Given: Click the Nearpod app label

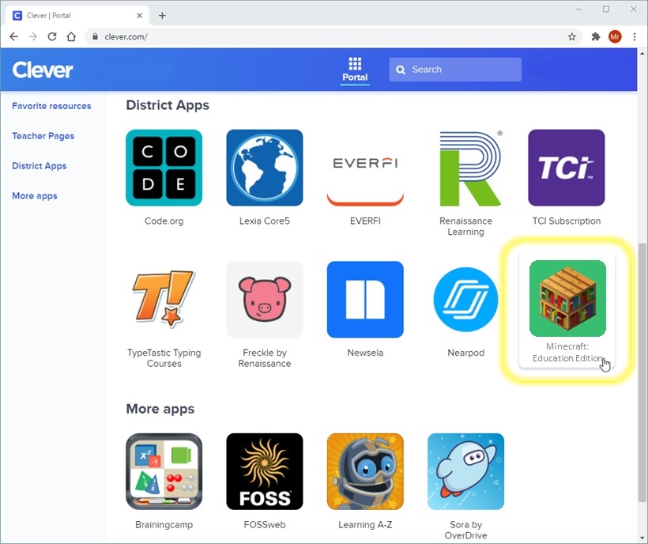Looking at the screenshot, I should (x=465, y=353).
